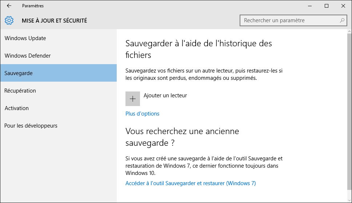The width and height of the screenshot is (352, 203).
Task: Go back using the arrow in title bar
Action: [x=9, y=6]
